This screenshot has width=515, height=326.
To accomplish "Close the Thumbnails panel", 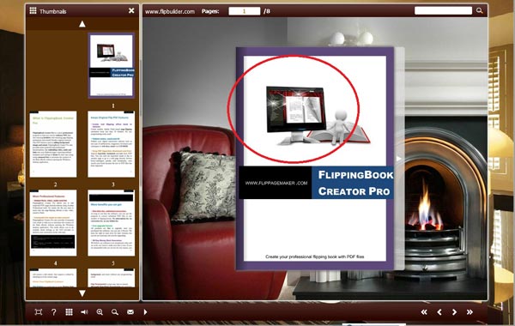I will [131, 11].
